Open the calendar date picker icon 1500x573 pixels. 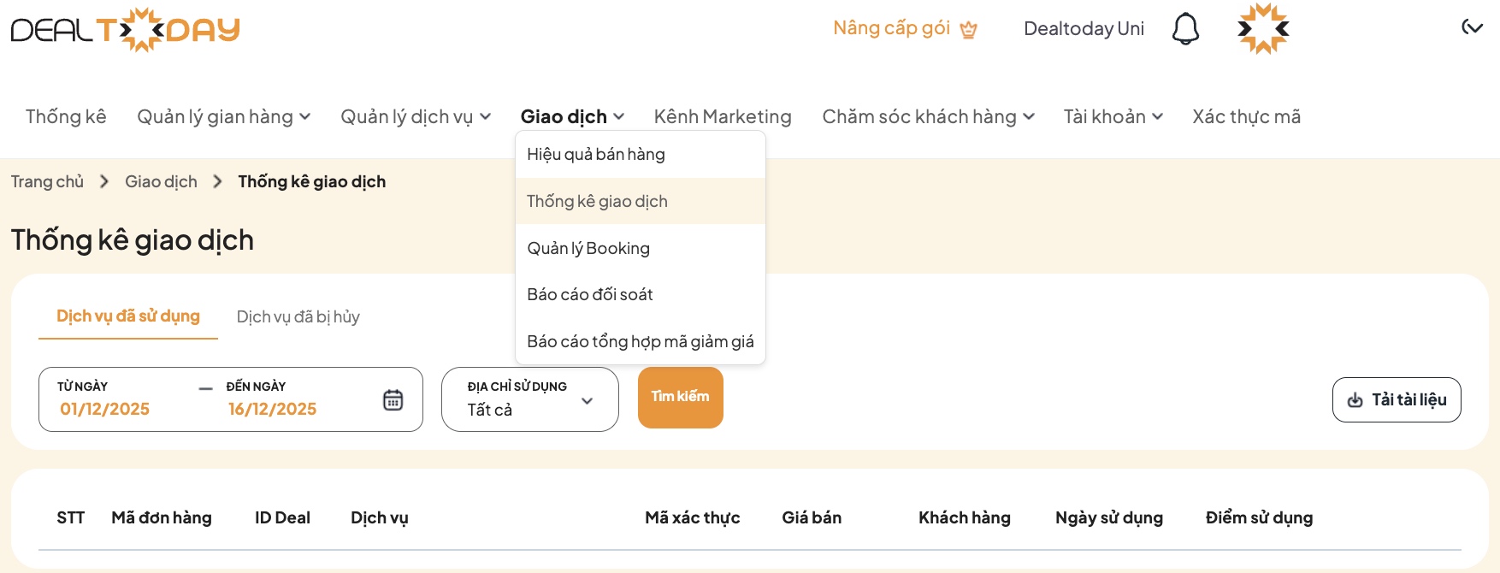click(393, 399)
